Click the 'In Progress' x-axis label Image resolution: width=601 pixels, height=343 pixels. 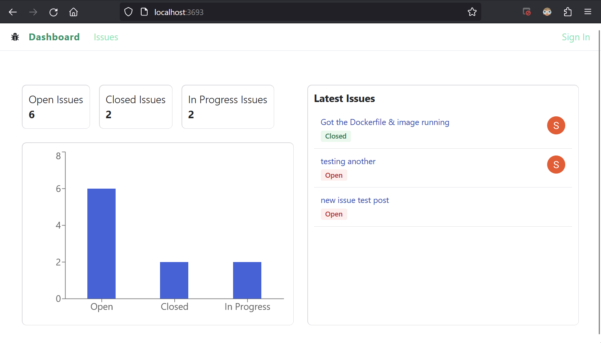point(247,307)
